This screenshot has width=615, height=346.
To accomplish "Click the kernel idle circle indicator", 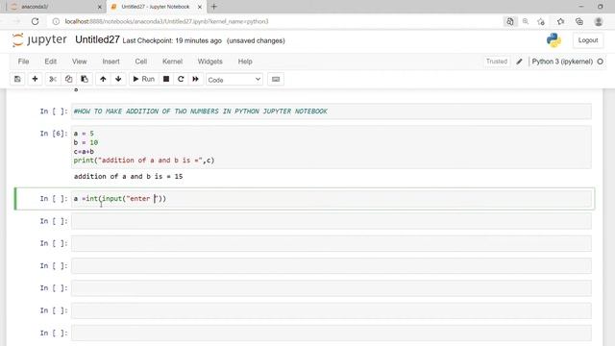I will pyautogui.click(x=600, y=62).
